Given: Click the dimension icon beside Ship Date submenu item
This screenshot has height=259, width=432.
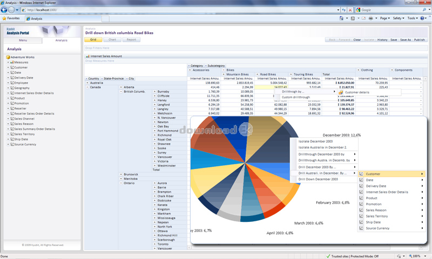Looking at the screenshot, I should point(361,222).
